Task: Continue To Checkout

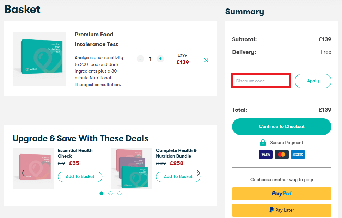Action: 281,126
